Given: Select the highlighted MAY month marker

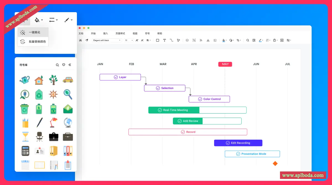Looking at the screenshot, I should point(225,64).
